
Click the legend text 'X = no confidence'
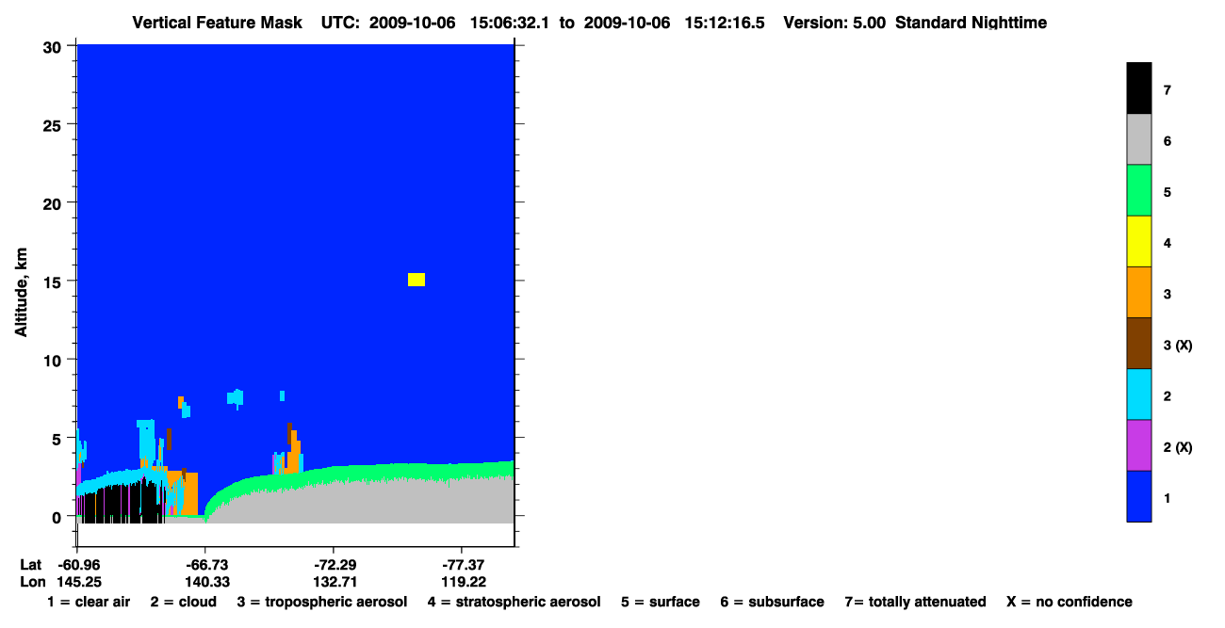point(1069,602)
